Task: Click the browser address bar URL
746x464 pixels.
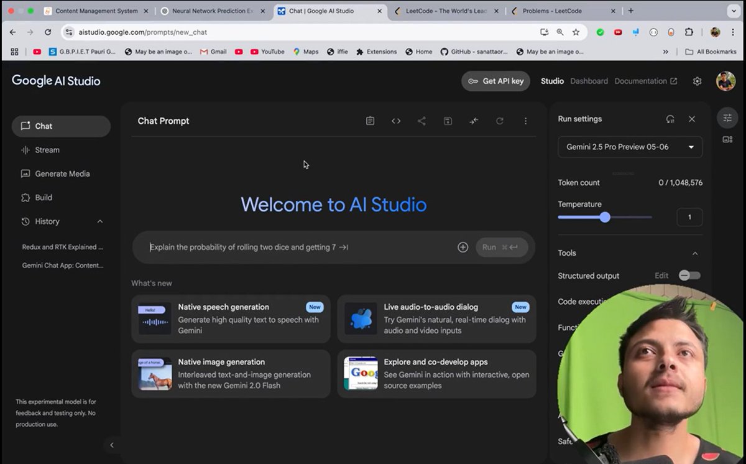Action: (143, 32)
